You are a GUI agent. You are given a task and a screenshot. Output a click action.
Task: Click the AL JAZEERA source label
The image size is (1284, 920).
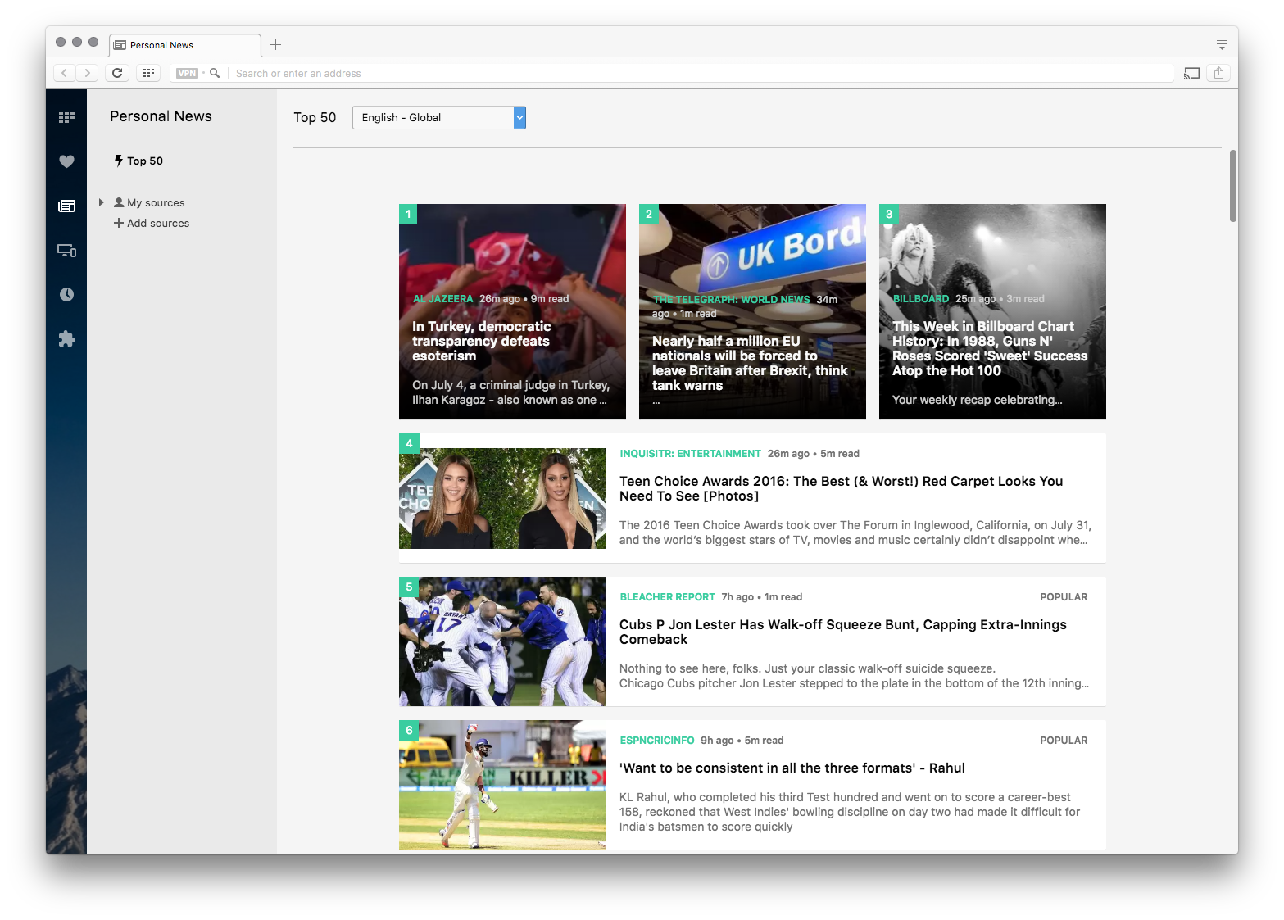[x=442, y=299]
